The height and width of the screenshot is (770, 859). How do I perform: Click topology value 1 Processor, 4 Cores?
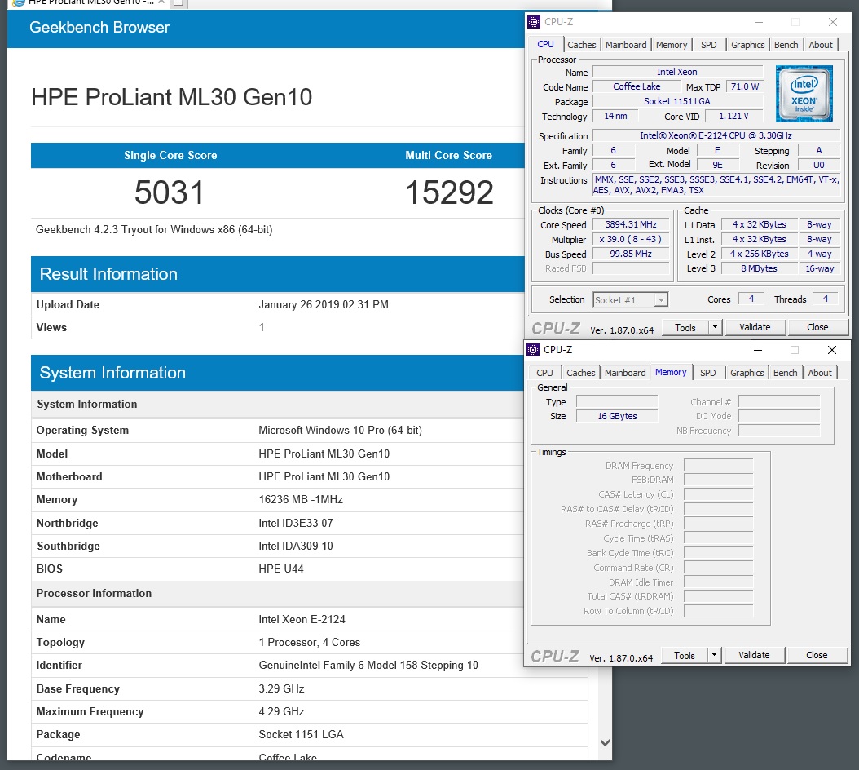coord(309,643)
